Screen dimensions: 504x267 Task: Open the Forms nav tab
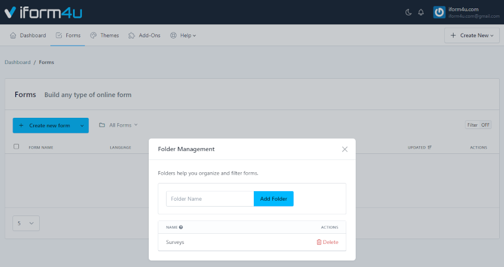[x=68, y=36]
